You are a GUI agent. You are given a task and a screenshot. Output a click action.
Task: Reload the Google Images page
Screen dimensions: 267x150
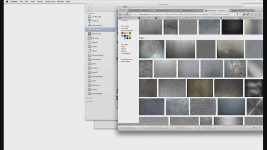(x=127, y=14)
